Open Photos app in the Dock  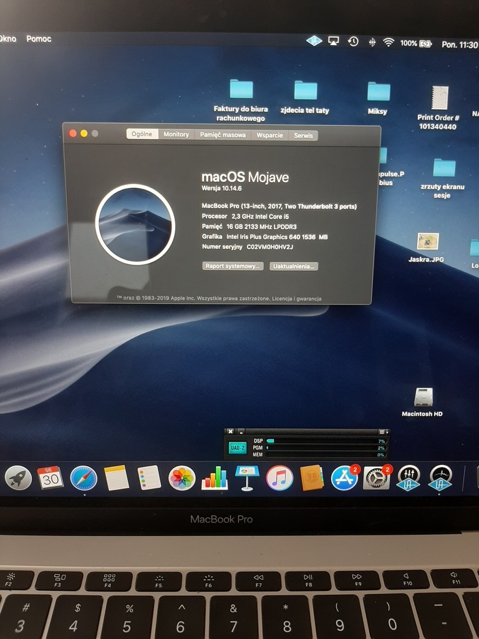coord(181,478)
